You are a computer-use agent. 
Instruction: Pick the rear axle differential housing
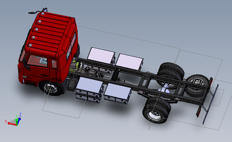tap(163, 90)
